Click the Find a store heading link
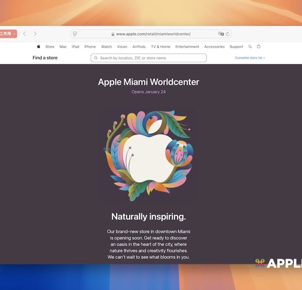This screenshot has height=290, width=302. coord(45,58)
